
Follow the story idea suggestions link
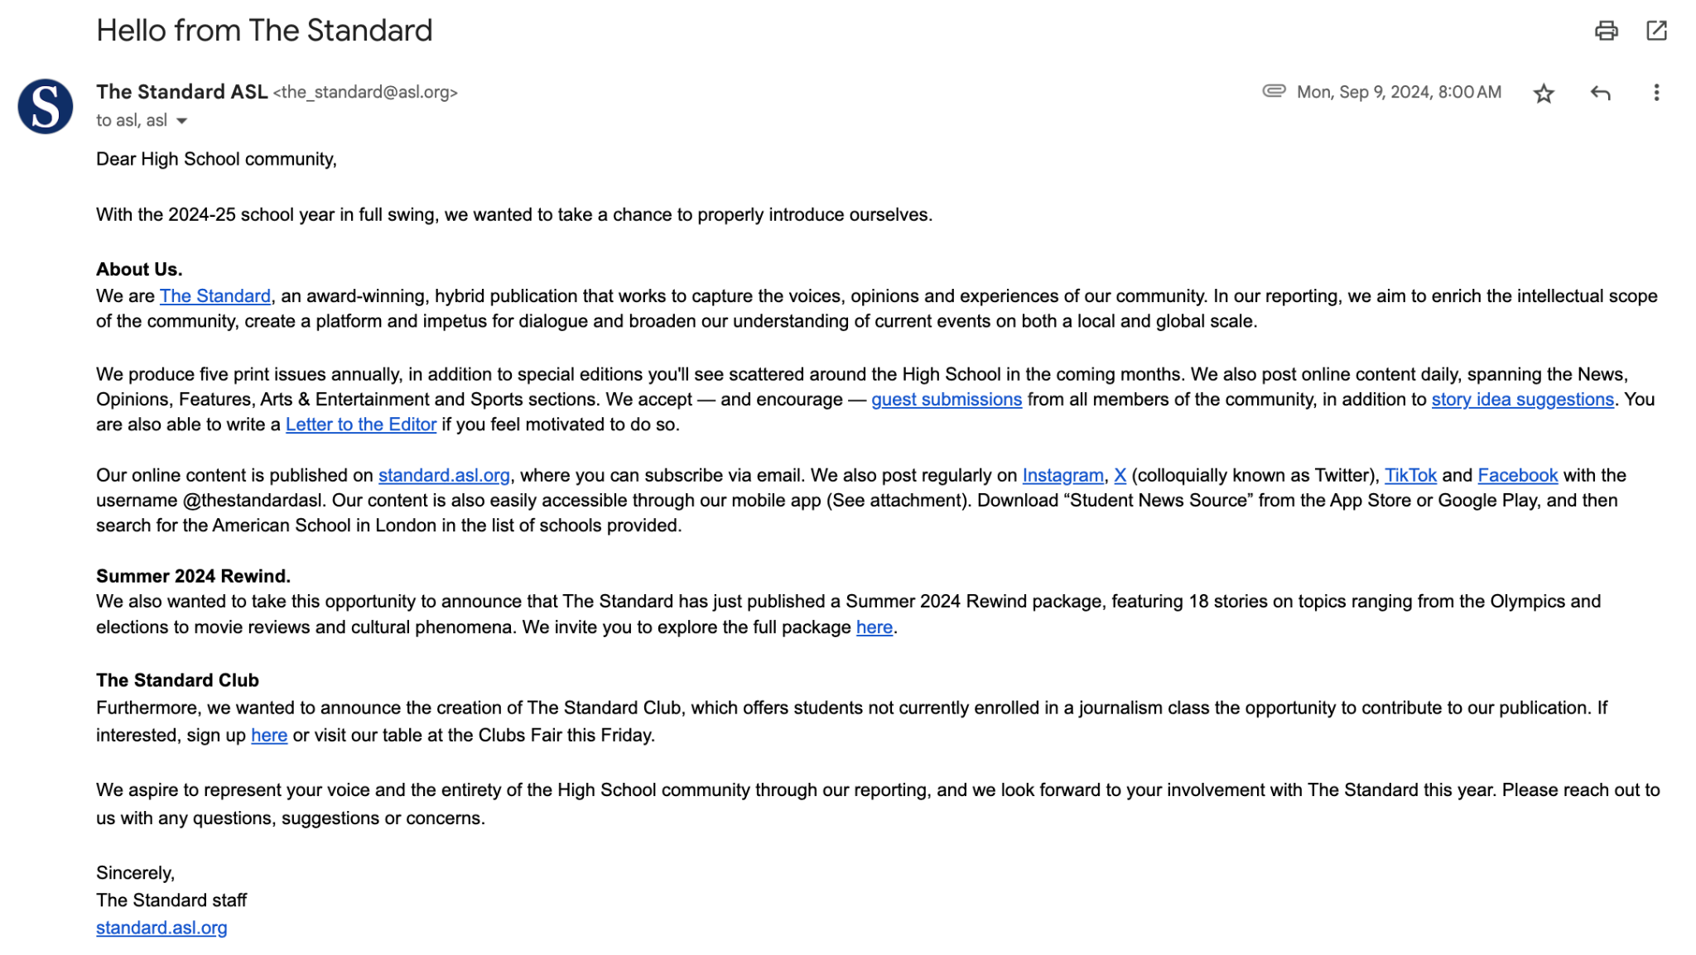coord(1522,400)
